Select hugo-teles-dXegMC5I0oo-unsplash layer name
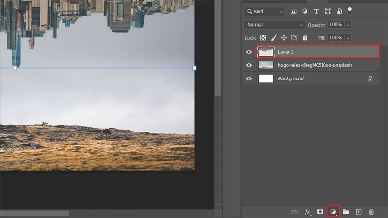Viewport: 388px width, 218px height. 315,65
